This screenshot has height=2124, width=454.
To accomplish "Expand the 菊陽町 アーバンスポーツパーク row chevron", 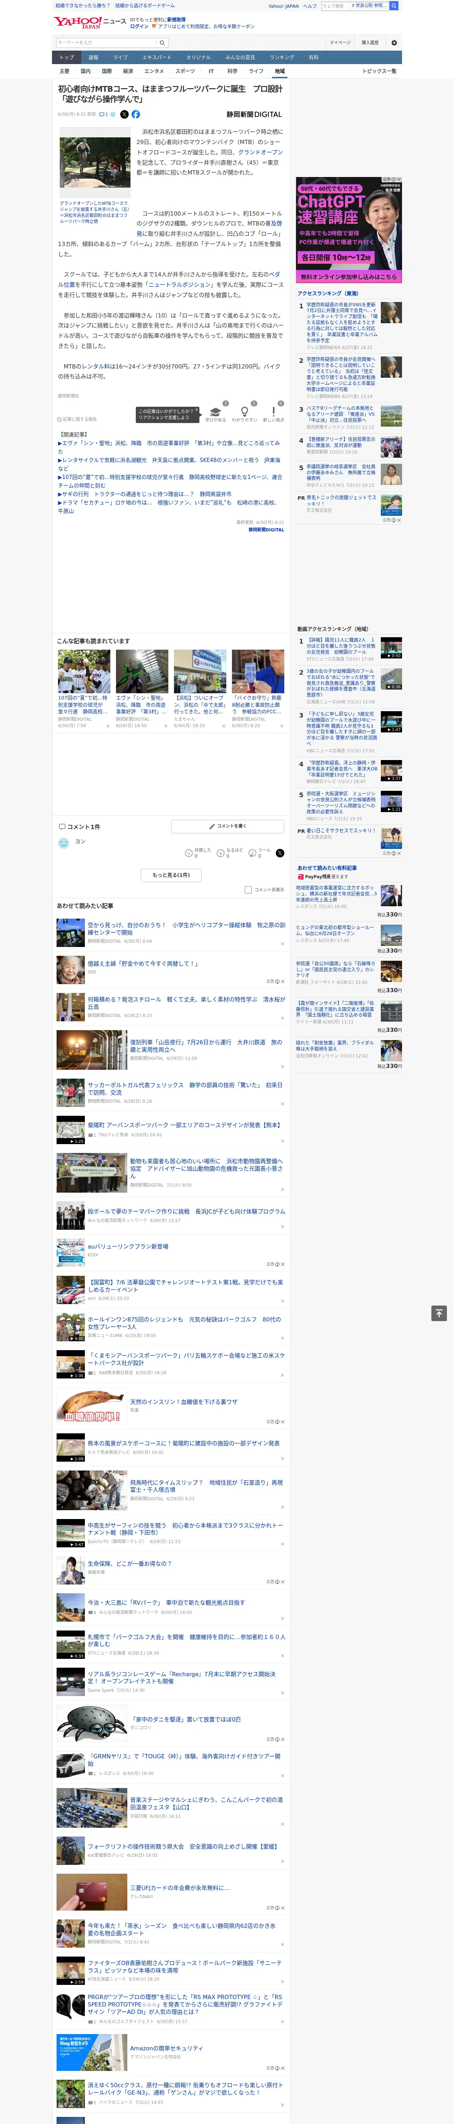I will (x=283, y=1141).
